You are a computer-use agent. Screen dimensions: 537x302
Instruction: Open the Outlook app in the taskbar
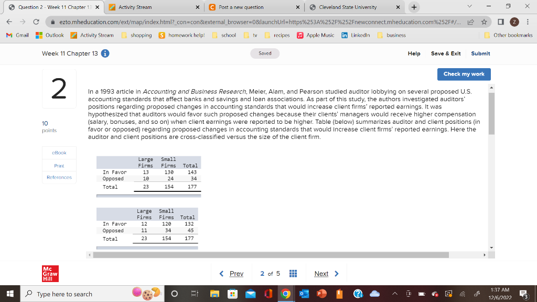(304, 294)
